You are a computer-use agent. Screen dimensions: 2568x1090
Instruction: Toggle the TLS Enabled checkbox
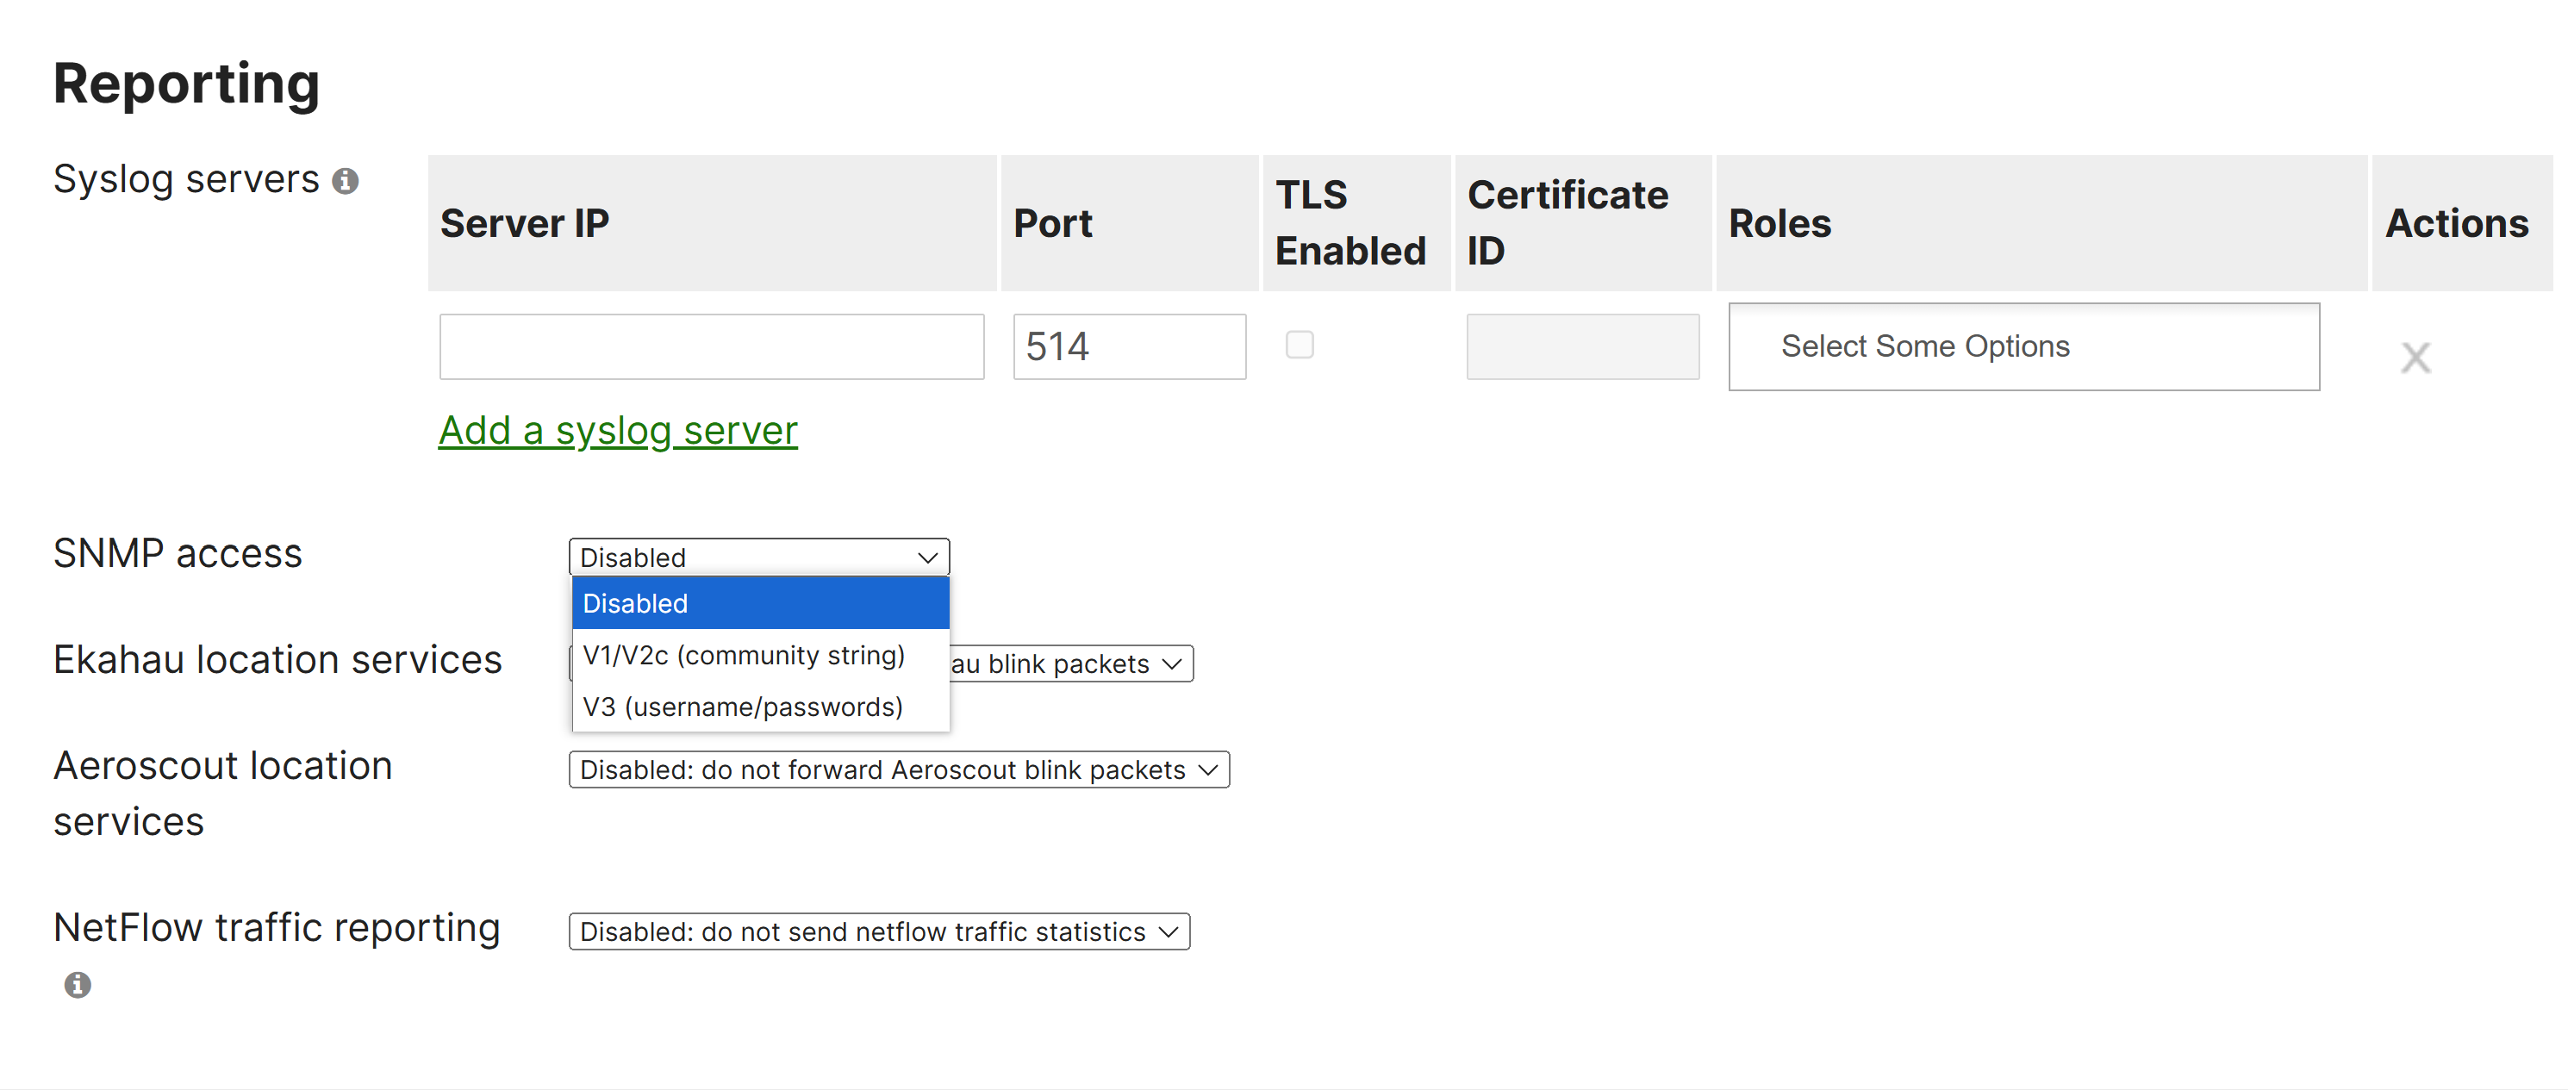[1299, 345]
